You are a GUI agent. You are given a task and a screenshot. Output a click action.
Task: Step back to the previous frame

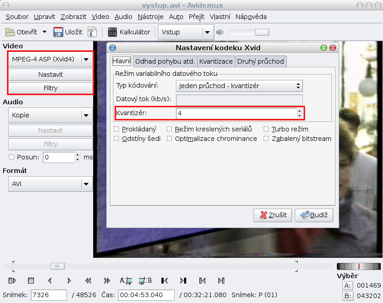50,280
